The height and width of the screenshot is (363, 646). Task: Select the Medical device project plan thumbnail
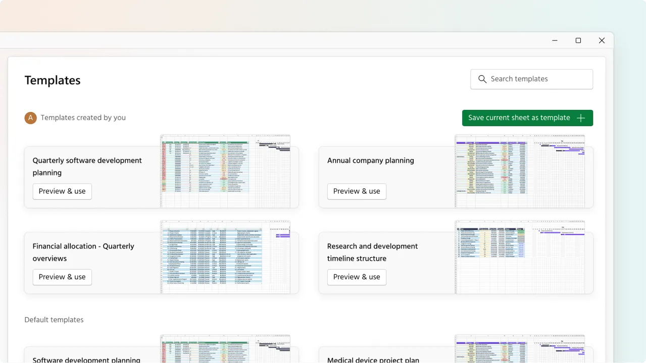click(x=520, y=349)
